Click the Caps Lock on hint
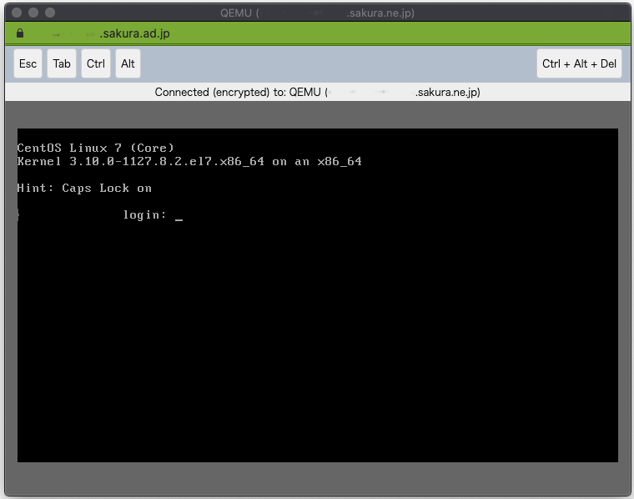634x499 pixels. pos(84,188)
